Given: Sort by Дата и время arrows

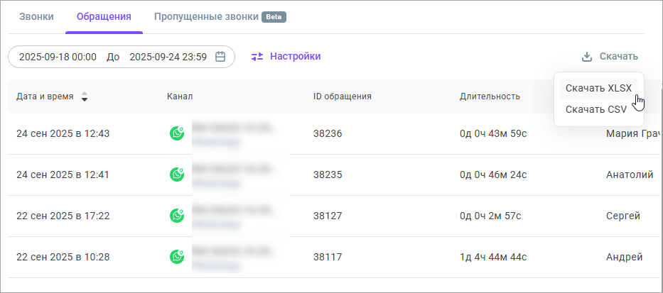Looking at the screenshot, I should (x=85, y=96).
